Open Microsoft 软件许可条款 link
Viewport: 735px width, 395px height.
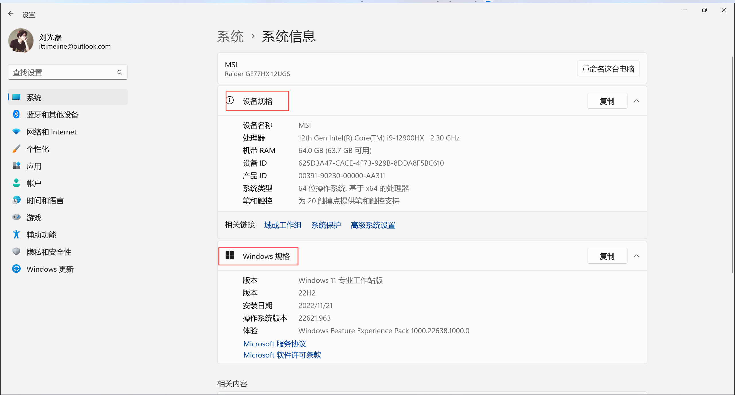tap(282, 355)
